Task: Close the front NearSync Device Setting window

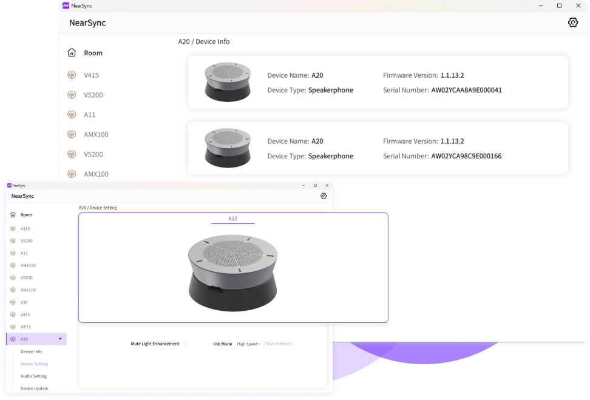Action: [x=327, y=186]
